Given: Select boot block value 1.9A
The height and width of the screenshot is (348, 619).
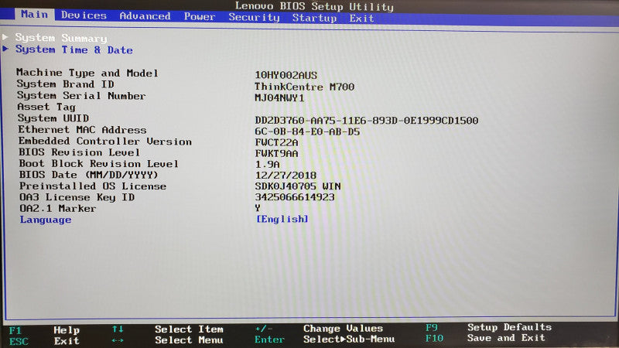Looking at the screenshot, I should (267, 165).
